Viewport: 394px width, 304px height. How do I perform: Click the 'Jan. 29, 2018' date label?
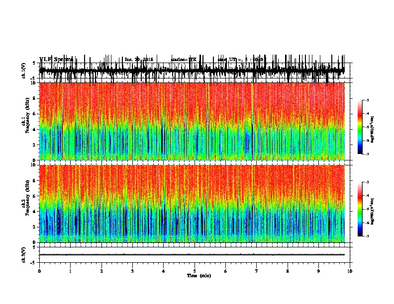click(139, 60)
